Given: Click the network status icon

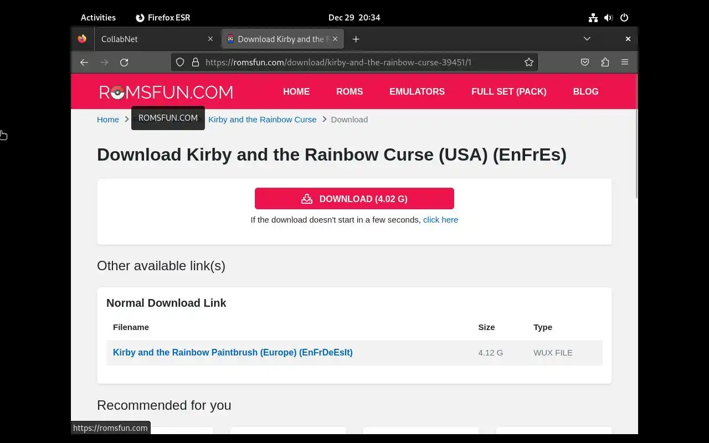Looking at the screenshot, I should pyautogui.click(x=593, y=17).
